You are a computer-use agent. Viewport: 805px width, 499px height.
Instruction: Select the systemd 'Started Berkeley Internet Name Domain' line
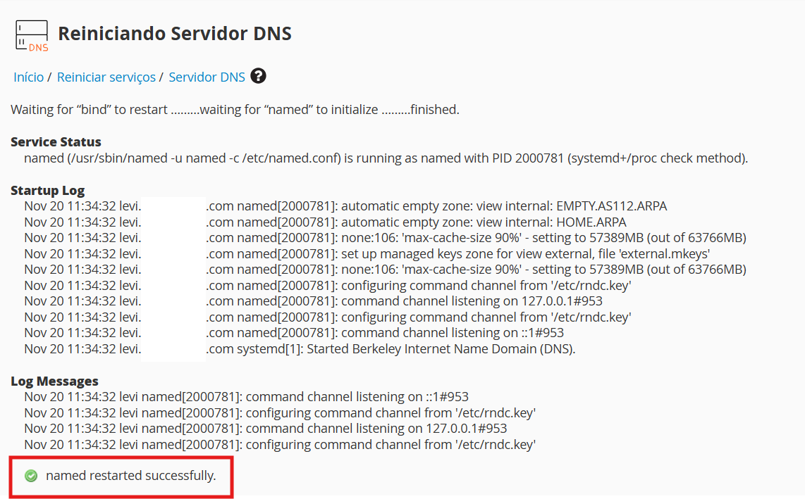pos(300,348)
